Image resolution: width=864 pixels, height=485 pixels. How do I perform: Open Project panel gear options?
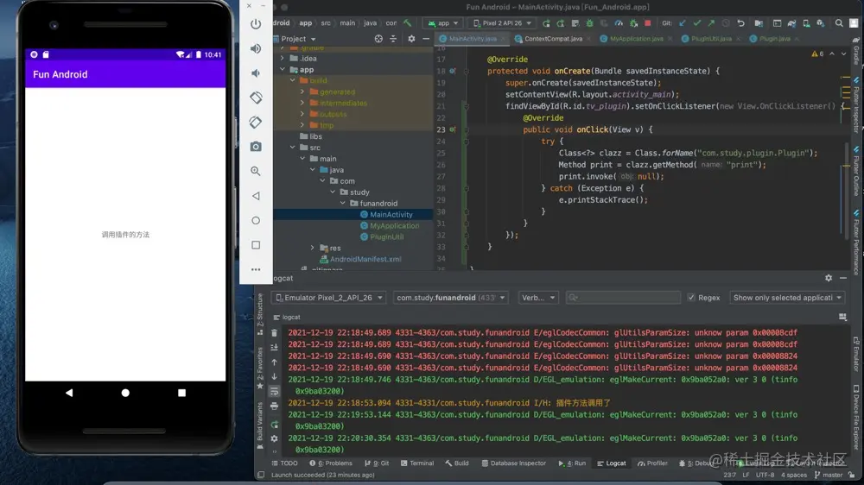pyautogui.click(x=411, y=39)
